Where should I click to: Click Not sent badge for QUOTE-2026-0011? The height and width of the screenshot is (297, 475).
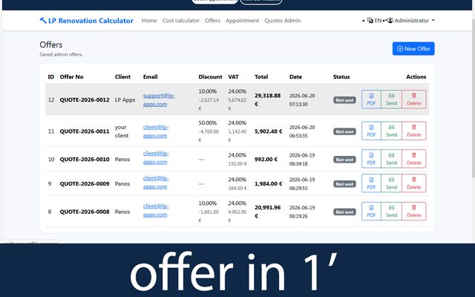(344, 131)
